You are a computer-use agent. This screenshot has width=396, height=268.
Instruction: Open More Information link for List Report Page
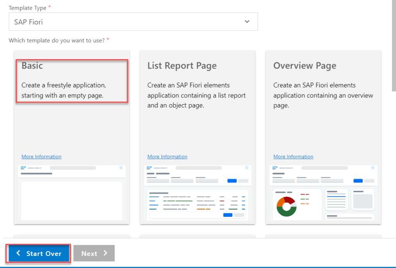(167, 157)
